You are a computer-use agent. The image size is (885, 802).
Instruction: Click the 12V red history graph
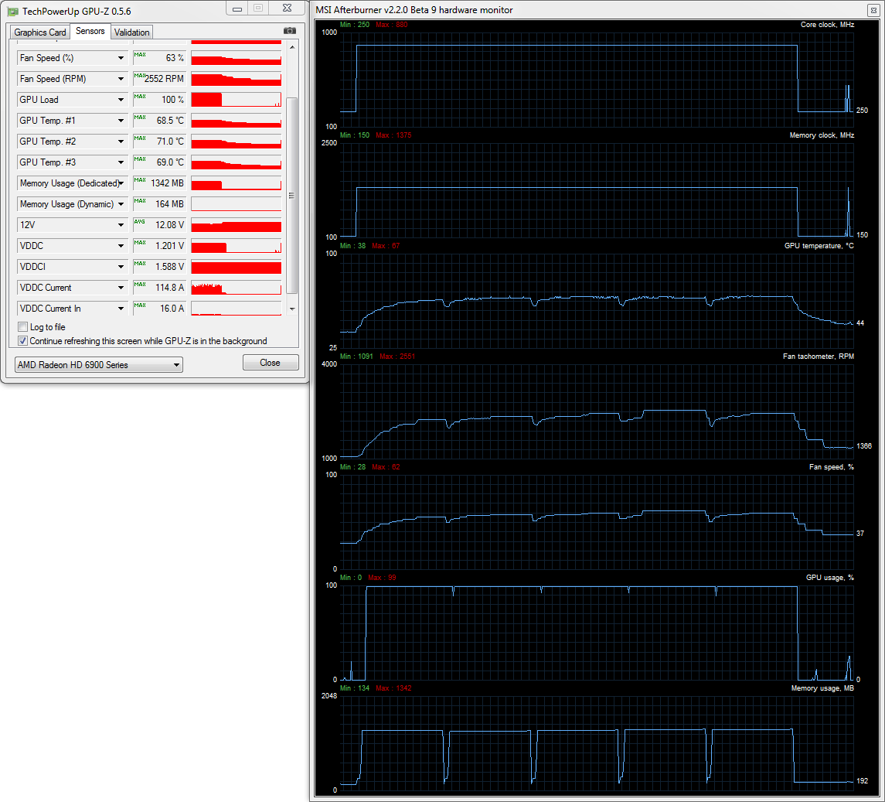pos(237,225)
